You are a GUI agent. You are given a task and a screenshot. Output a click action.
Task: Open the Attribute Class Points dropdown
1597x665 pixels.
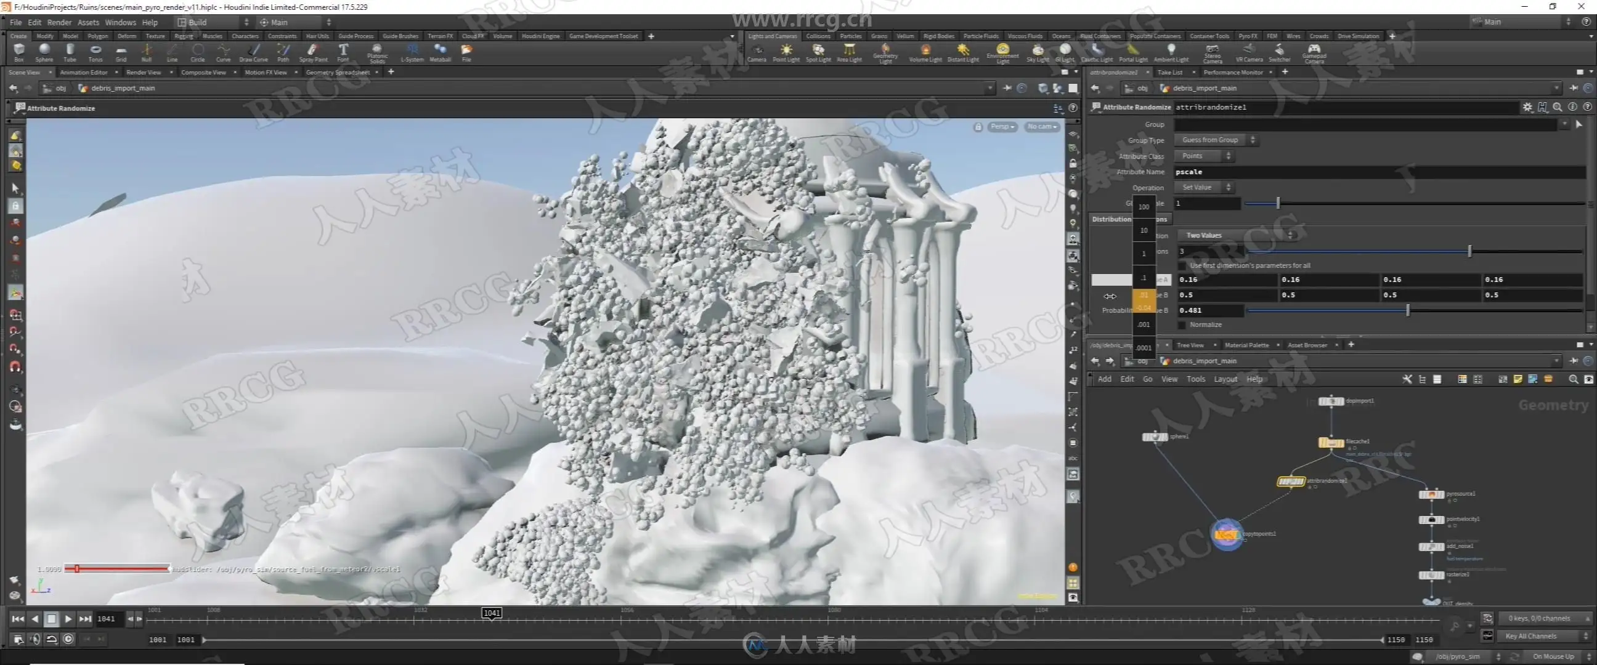(1205, 156)
